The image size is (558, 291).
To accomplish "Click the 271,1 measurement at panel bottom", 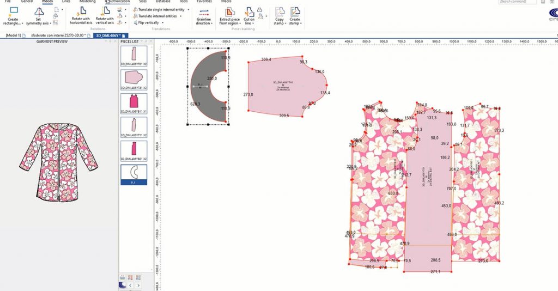I will point(435,271).
